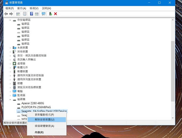The width and height of the screenshot is (182, 138).
Task: Expand the 處理器 node
Action: [10, 64]
